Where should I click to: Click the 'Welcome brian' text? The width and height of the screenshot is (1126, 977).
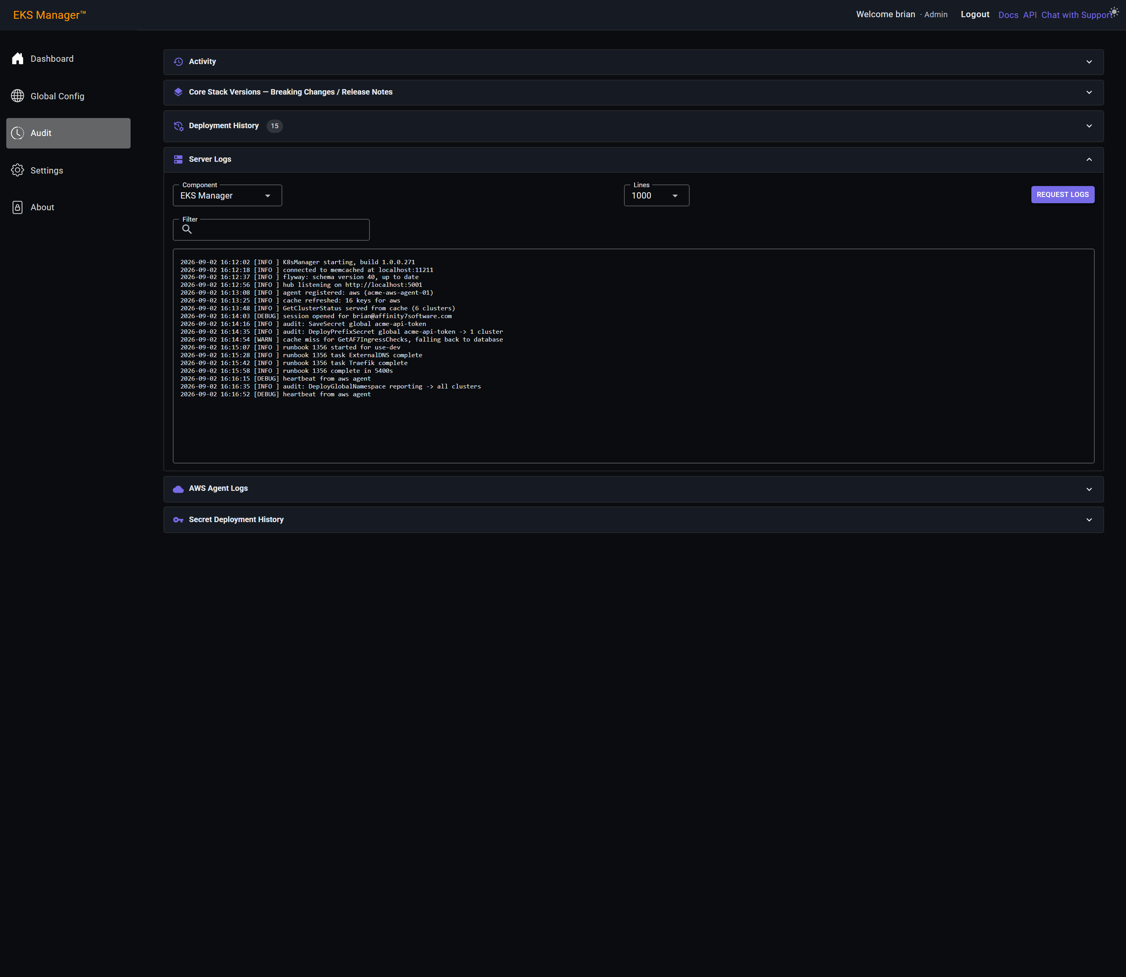(x=886, y=14)
